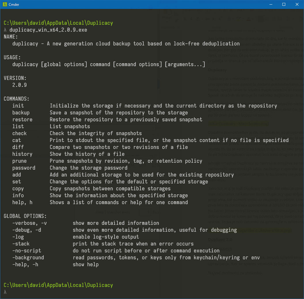Click the version number '2.0.9' under VERSION
Viewport: 304px width, 299px height.
pos(19,85)
